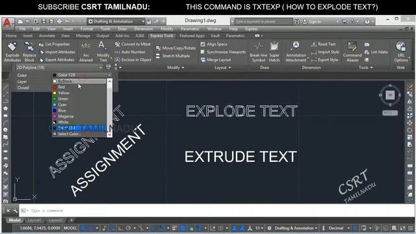Click the Auto Number tool
Viewport: 416px width, 234px height.
[130, 52]
